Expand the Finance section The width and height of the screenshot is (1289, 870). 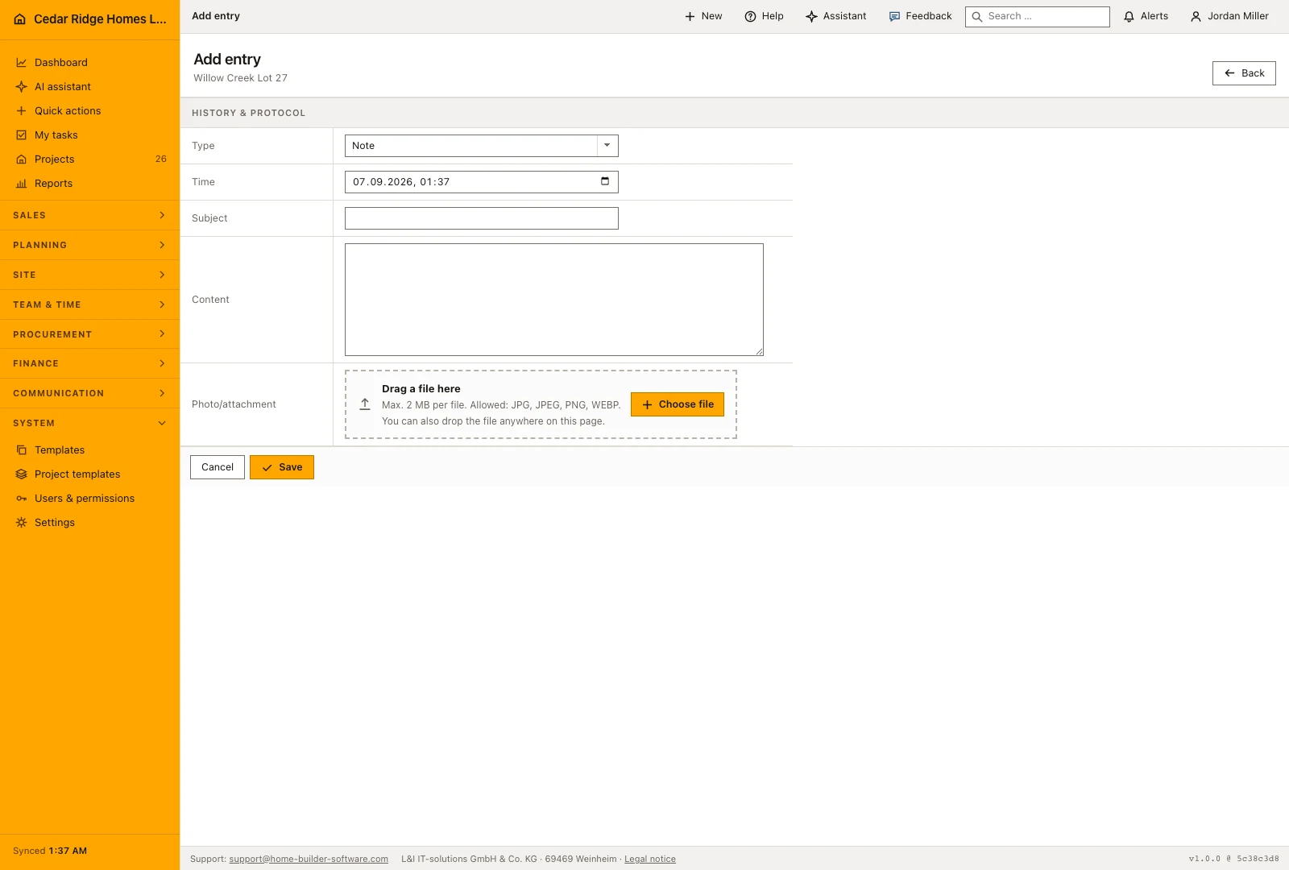click(x=89, y=363)
